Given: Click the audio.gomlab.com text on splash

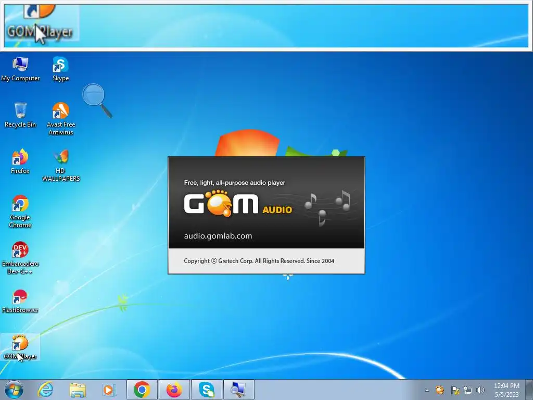Looking at the screenshot, I should click(x=218, y=236).
